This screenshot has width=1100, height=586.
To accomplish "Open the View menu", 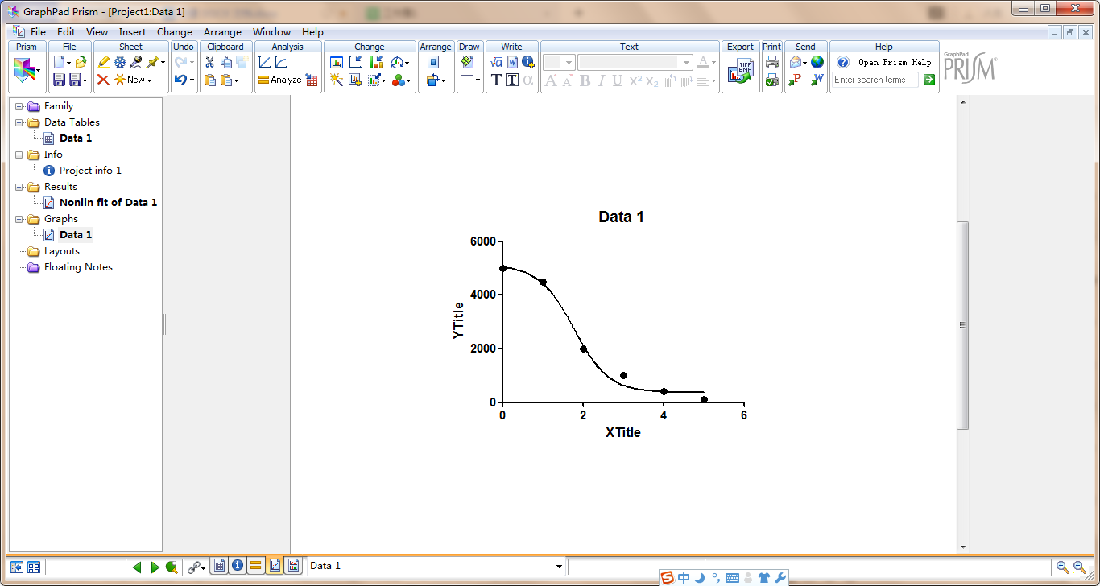I will (97, 32).
